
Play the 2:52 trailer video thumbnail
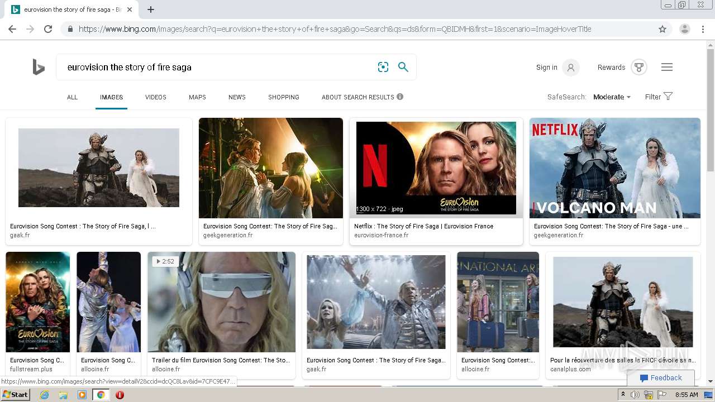click(222, 302)
